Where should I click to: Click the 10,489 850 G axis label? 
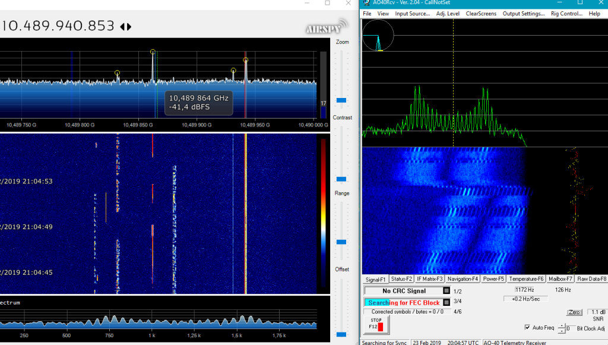click(138, 125)
